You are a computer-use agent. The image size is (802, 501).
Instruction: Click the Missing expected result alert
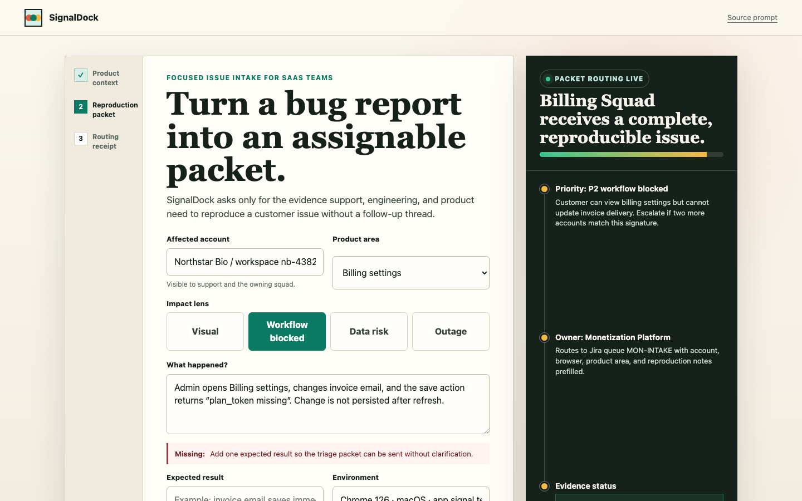[328, 454]
